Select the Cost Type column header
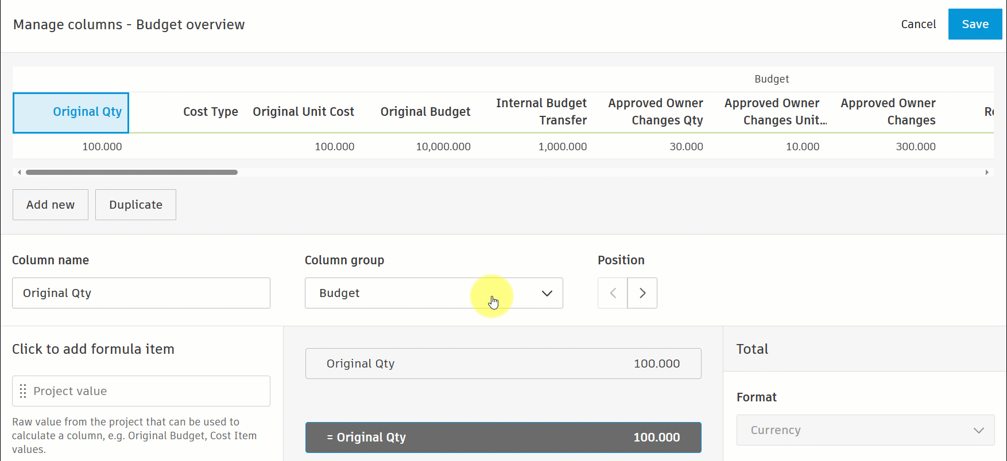1007x461 pixels. click(x=210, y=112)
